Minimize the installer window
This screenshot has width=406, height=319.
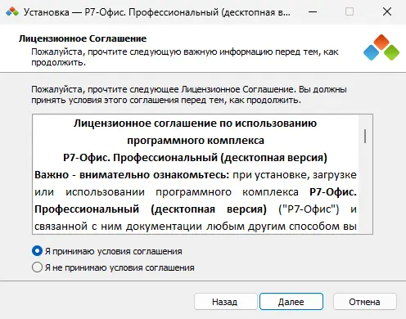(x=313, y=12)
